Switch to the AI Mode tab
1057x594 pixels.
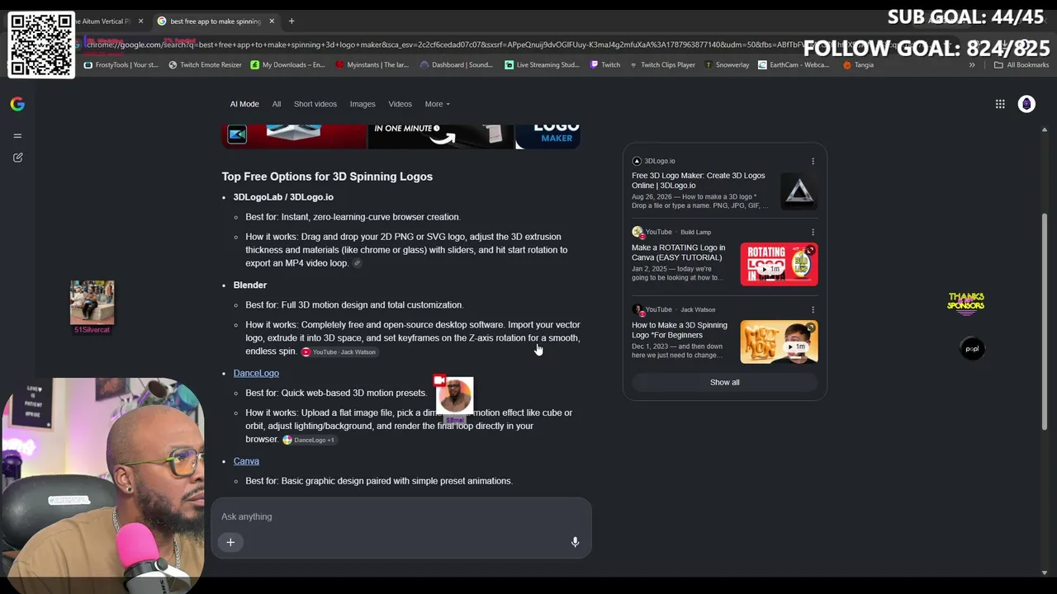tap(244, 104)
